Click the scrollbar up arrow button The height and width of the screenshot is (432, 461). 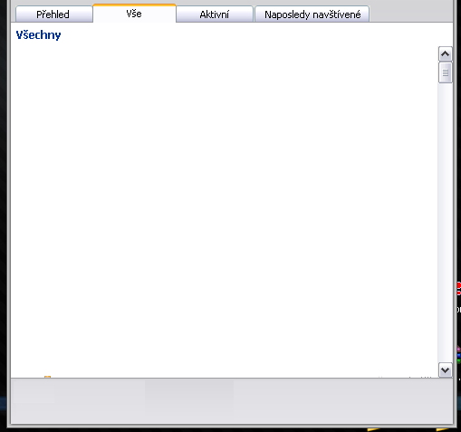[445, 54]
